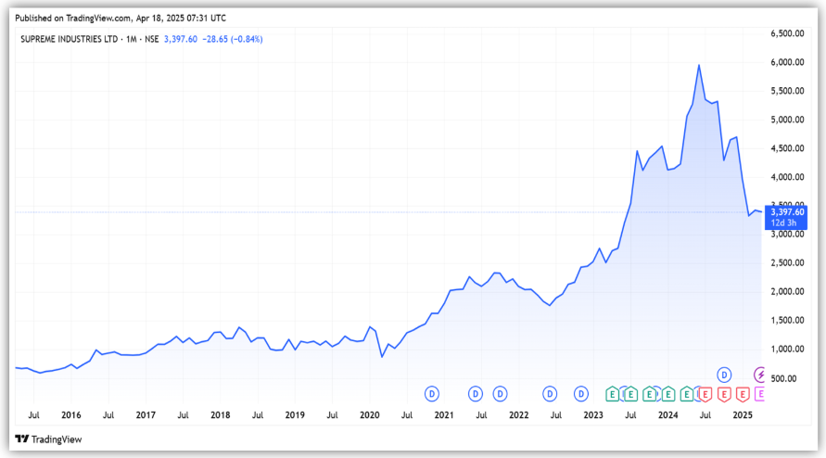
Task: Click the dividend marker left of 2021 label
Action: click(431, 393)
